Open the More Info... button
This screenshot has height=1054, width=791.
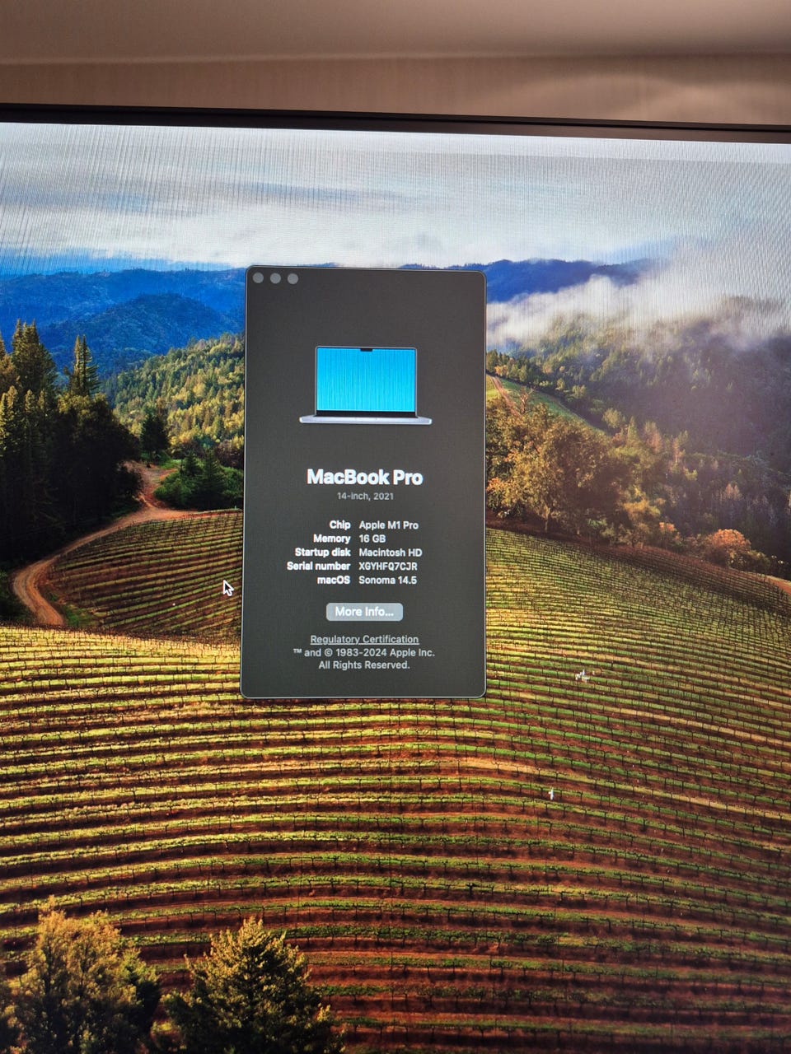coord(364,612)
